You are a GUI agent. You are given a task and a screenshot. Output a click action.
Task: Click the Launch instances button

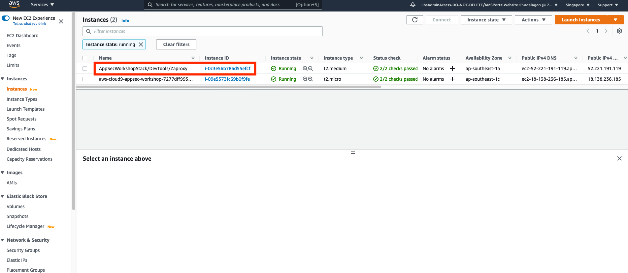pyautogui.click(x=581, y=20)
